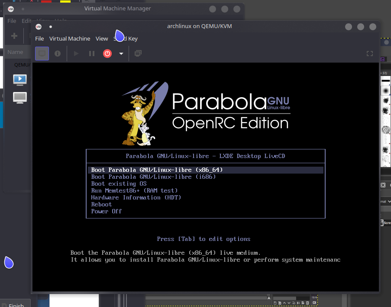This screenshot has height=307, width=391.
Task: Show virtual hardware details with the info icon
Action: pyautogui.click(x=58, y=54)
